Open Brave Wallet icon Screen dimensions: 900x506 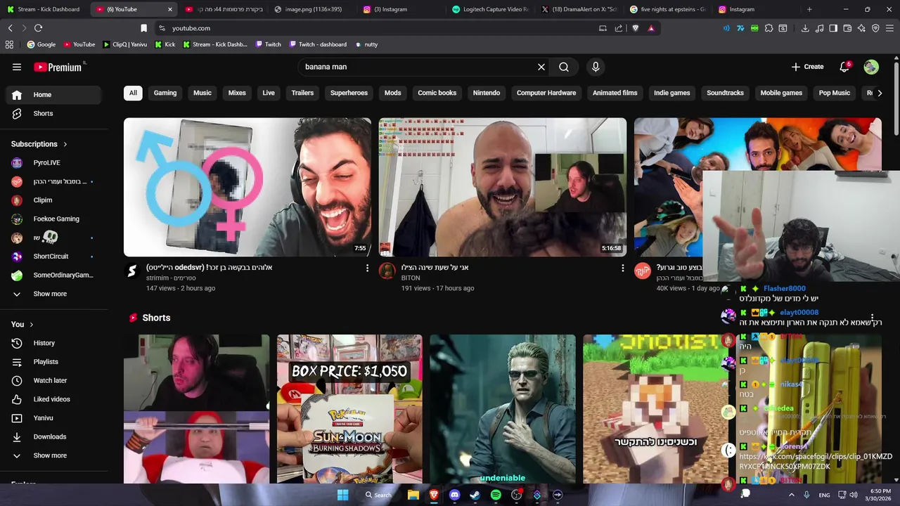coord(847,28)
